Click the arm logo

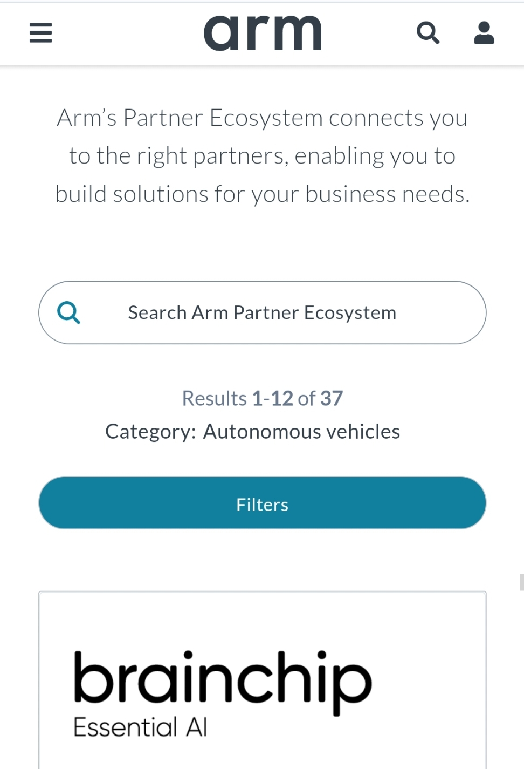pos(263,33)
